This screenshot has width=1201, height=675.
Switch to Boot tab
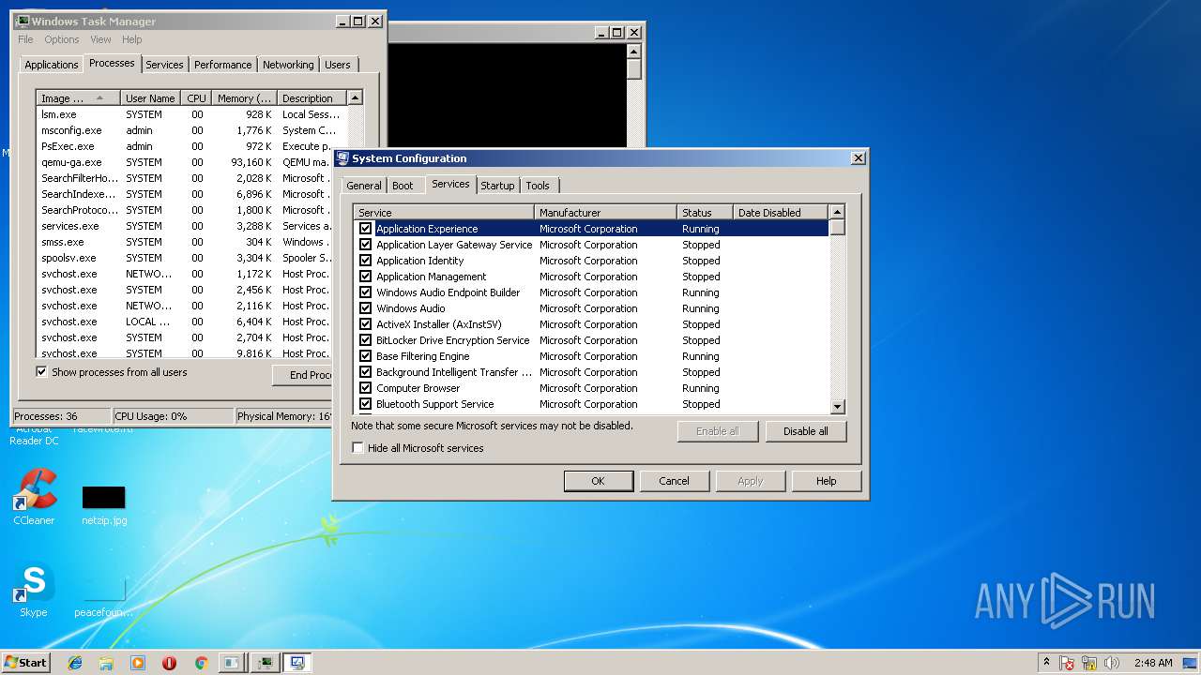point(403,186)
